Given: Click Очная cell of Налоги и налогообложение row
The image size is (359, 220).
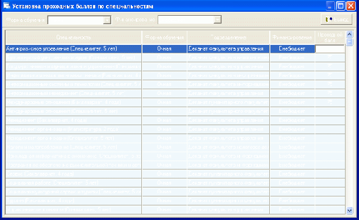Looking at the screenshot, I should coord(164,147).
